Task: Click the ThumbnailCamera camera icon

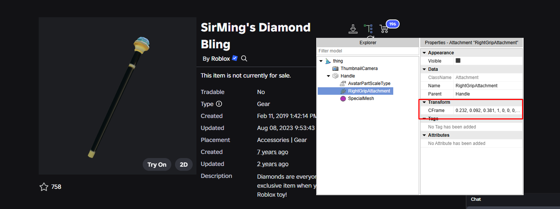Action: (x=335, y=69)
